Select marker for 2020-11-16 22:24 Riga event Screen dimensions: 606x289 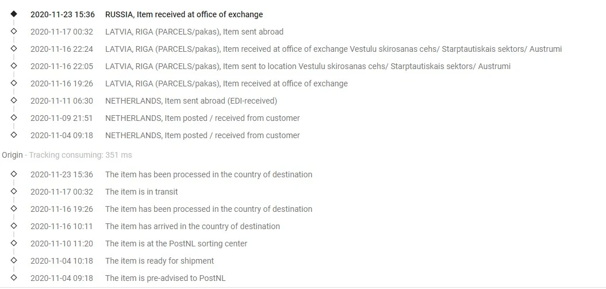14,48
